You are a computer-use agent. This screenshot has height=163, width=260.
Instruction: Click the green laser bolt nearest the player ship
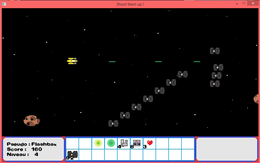(112, 62)
